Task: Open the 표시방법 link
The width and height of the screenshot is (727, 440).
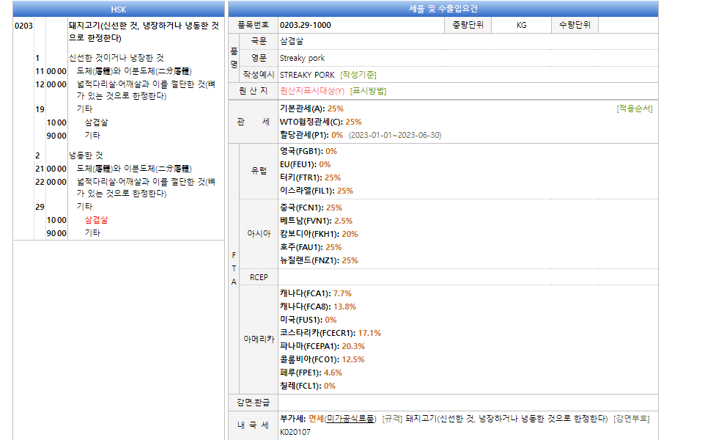Action: pyautogui.click(x=368, y=91)
